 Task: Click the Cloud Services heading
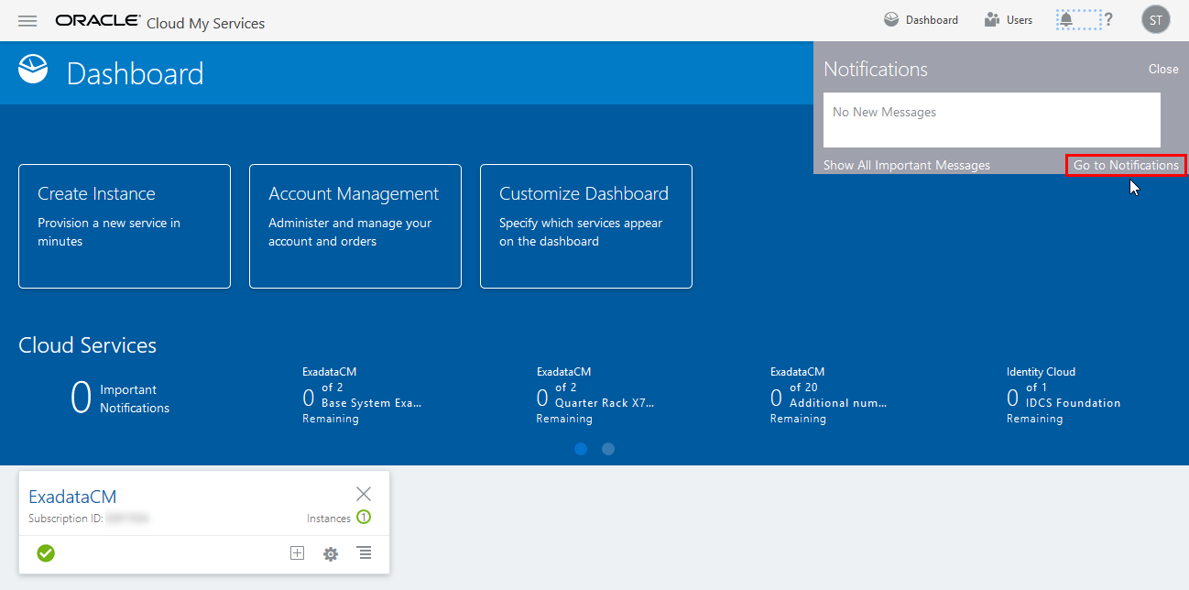[x=87, y=345]
